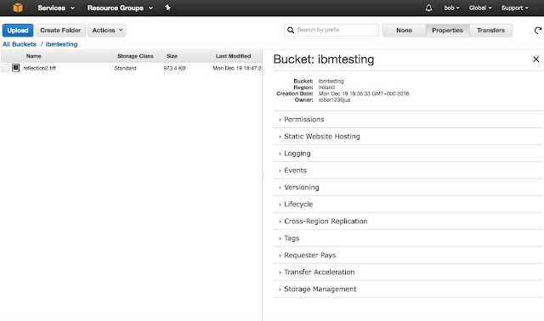Click the Upload button
The height and width of the screenshot is (321, 544).
[18, 31]
